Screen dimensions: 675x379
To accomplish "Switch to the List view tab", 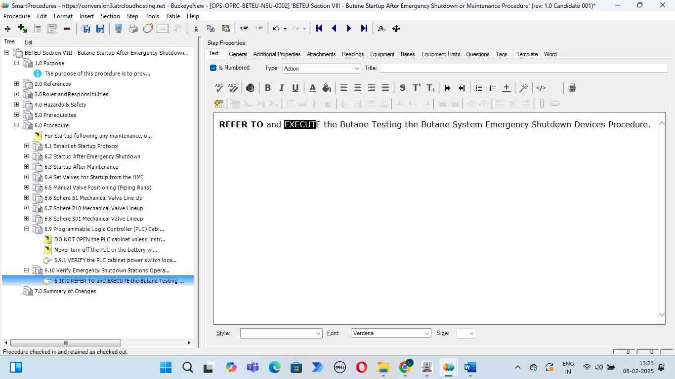I will [x=29, y=42].
